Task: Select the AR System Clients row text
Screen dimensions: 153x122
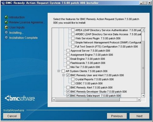Action: coord(87,71)
